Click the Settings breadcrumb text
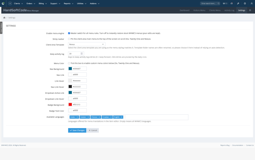The width and height of the screenshot is (255, 160). click(x=12, y=18)
